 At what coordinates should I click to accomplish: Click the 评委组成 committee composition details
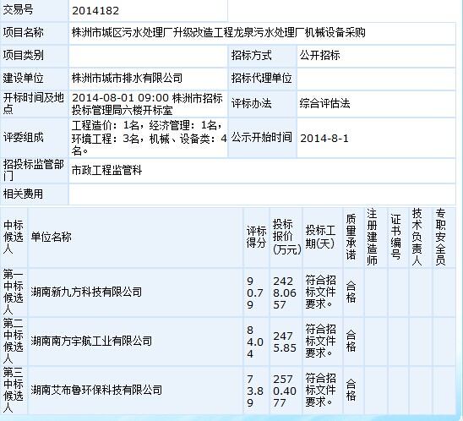tap(149, 138)
